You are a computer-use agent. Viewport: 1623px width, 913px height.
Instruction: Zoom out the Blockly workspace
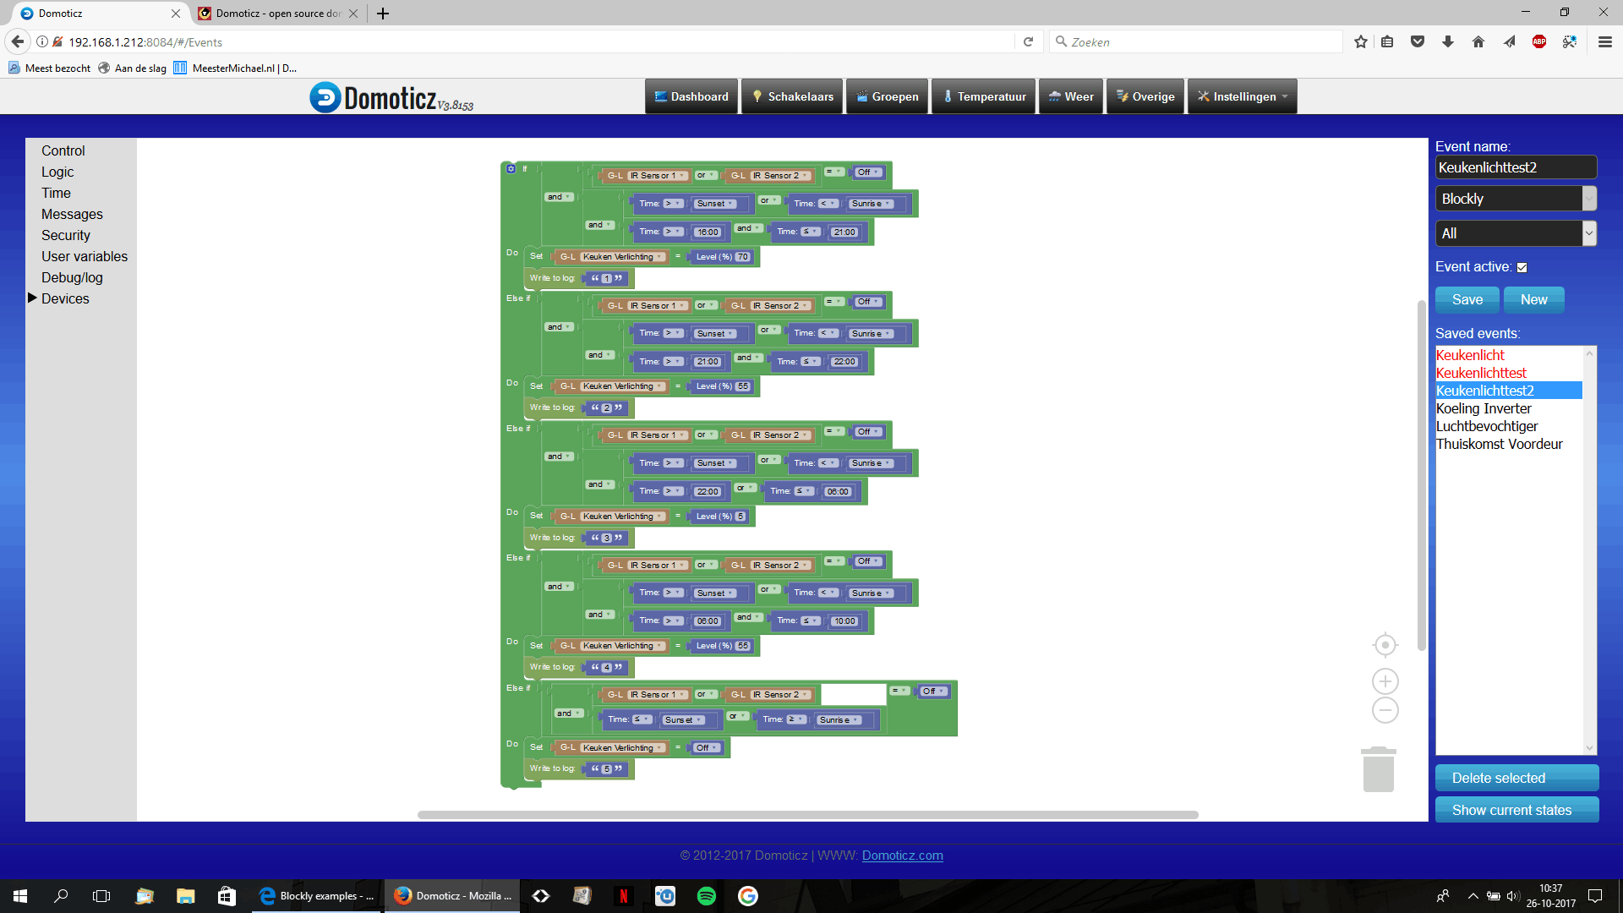[1385, 710]
